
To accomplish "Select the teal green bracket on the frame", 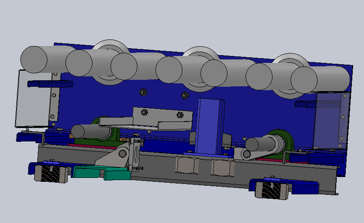I will (102, 172).
